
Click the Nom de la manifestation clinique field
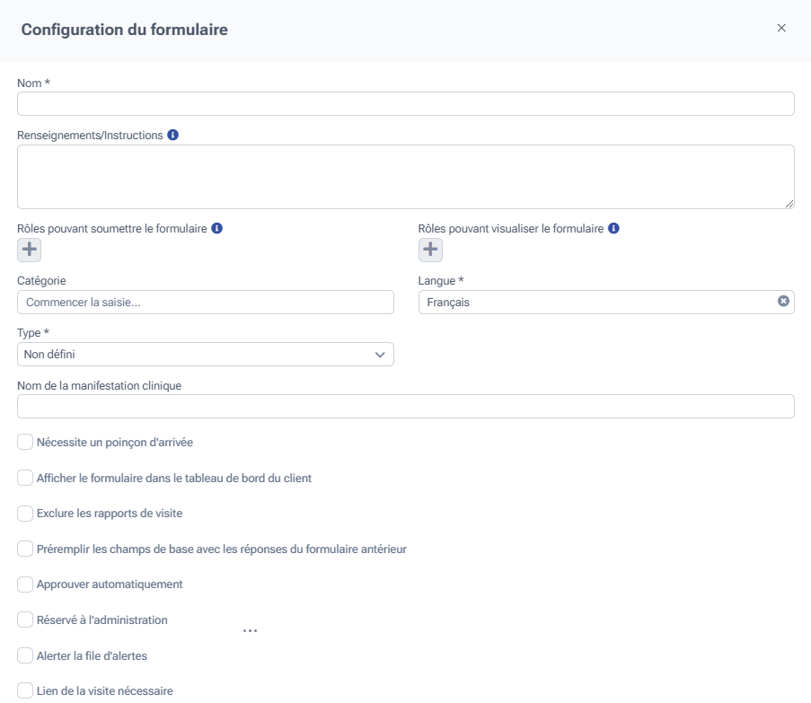406,407
